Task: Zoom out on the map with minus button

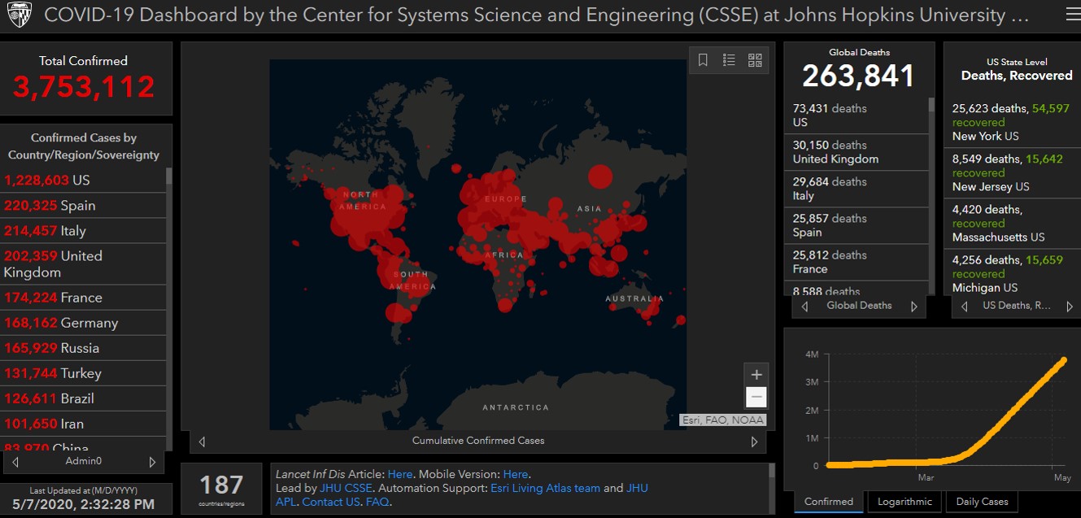Action: click(x=756, y=397)
